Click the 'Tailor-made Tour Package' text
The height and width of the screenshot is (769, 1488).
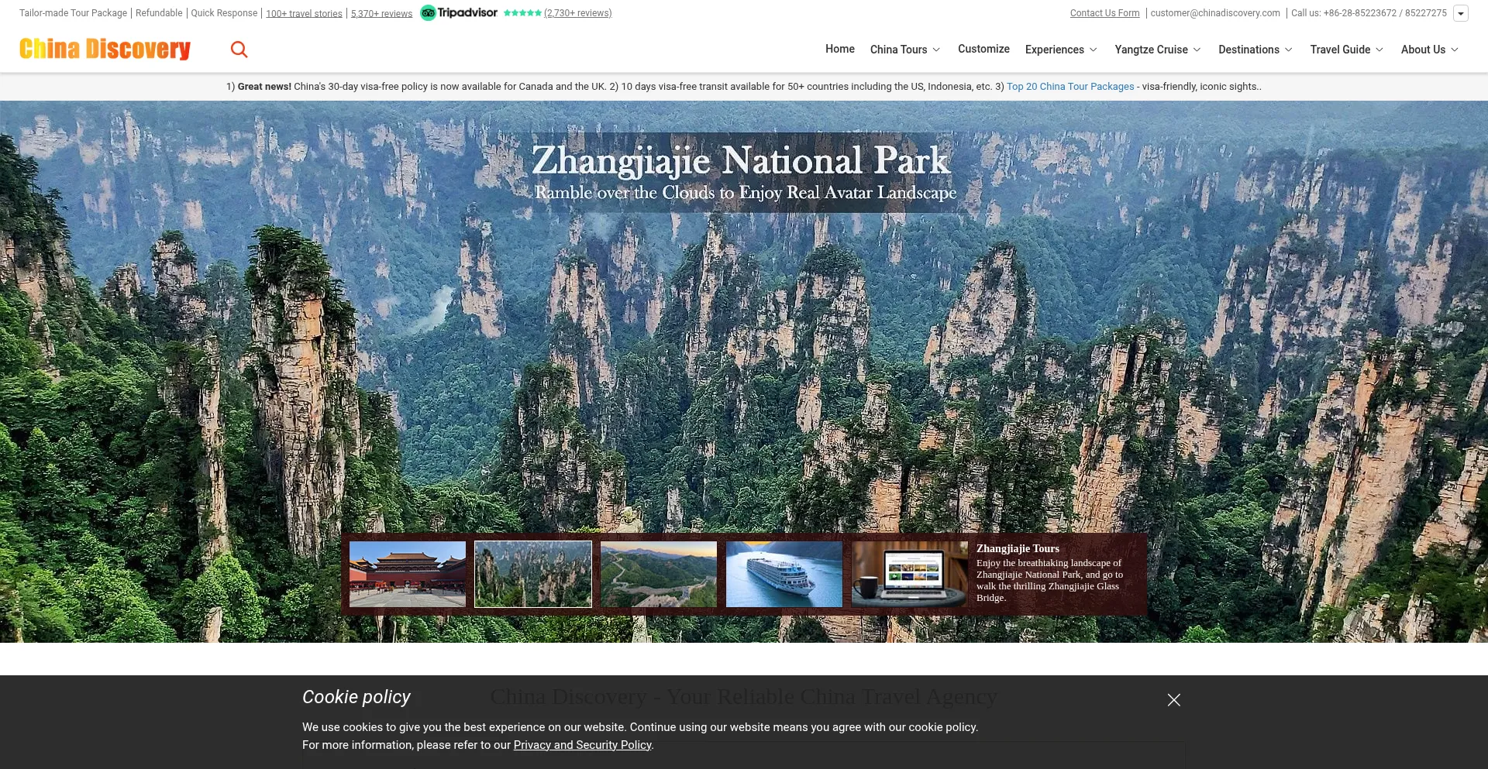click(73, 13)
